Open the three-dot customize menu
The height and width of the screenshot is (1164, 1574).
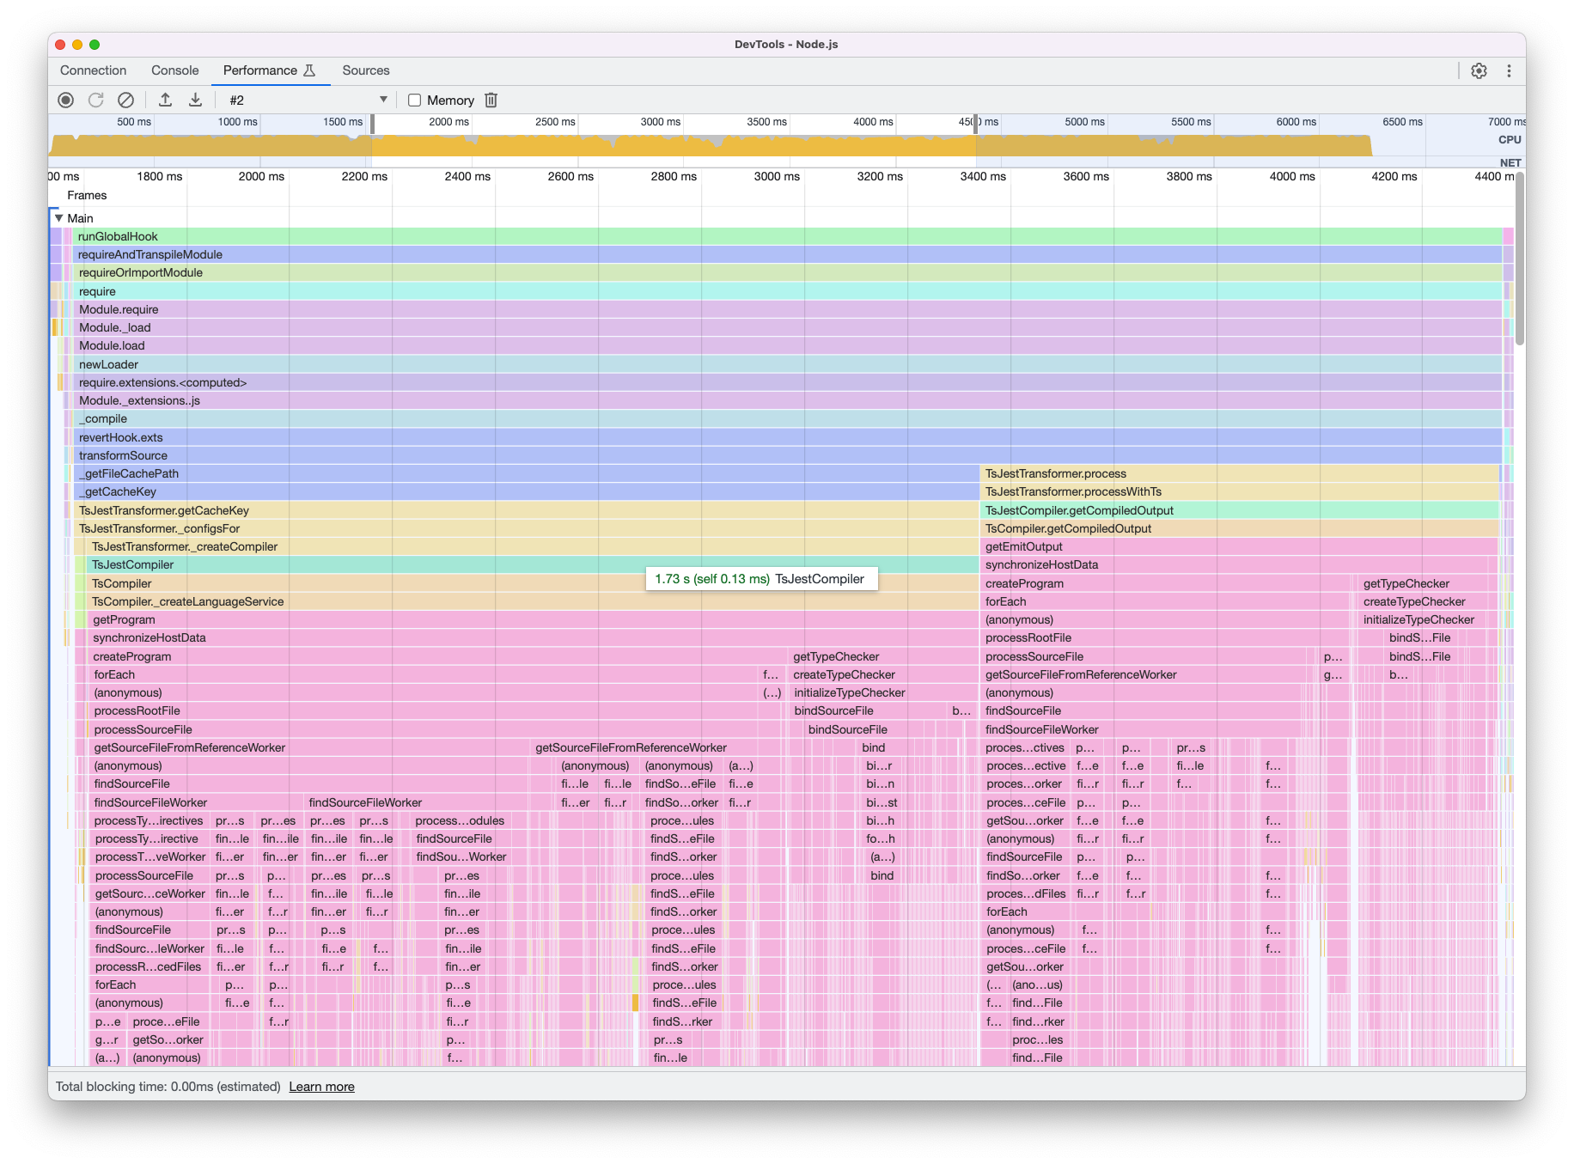pyautogui.click(x=1509, y=70)
